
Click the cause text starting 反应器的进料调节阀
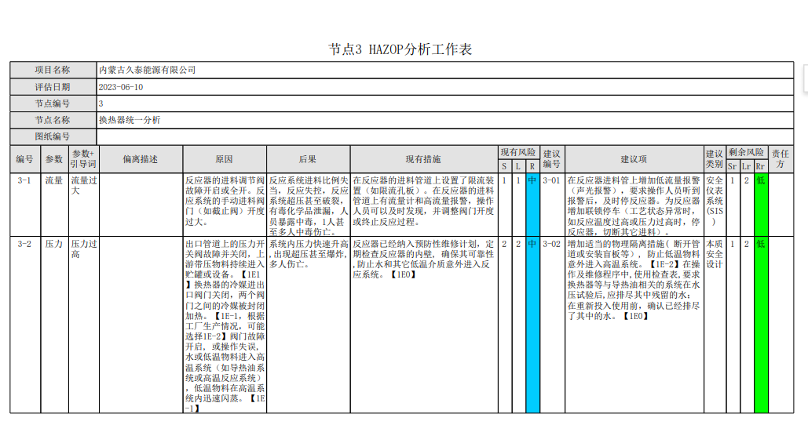[225, 201]
